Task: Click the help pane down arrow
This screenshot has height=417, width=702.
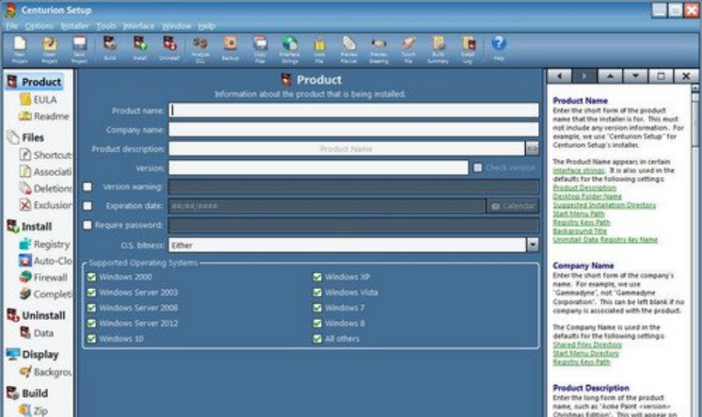Action: point(635,76)
